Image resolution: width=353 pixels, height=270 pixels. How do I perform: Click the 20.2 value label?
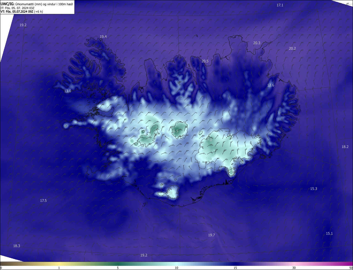(x=292, y=48)
